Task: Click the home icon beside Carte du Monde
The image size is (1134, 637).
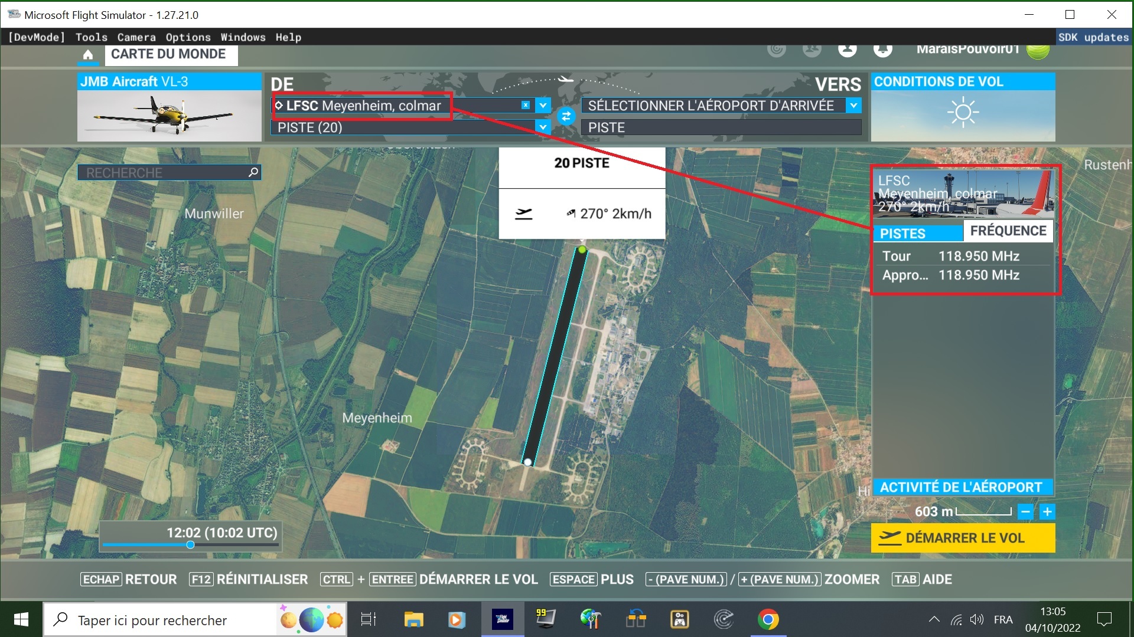Action: (88, 55)
